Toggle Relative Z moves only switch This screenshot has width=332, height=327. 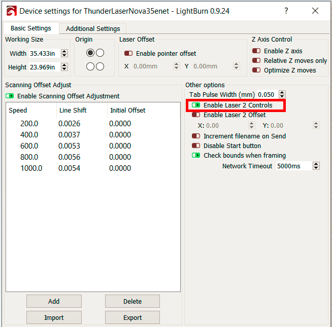pos(256,61)
